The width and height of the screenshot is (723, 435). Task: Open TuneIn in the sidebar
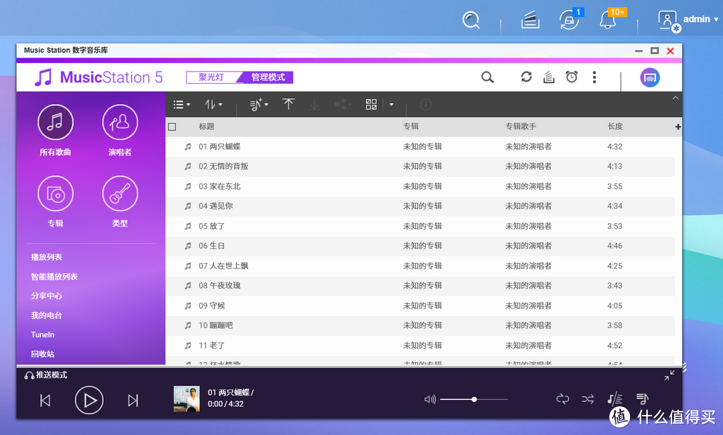coord(43,335)
